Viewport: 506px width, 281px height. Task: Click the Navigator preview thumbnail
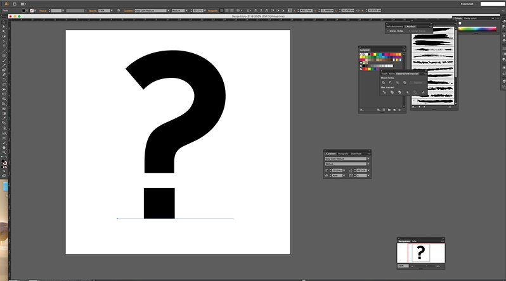point(421,253)
